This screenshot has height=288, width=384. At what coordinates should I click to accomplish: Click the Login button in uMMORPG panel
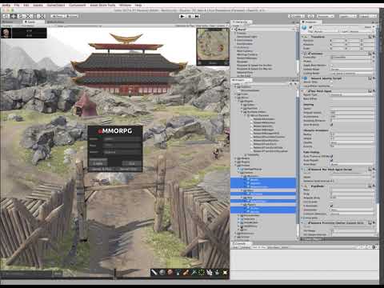point(98,163)
